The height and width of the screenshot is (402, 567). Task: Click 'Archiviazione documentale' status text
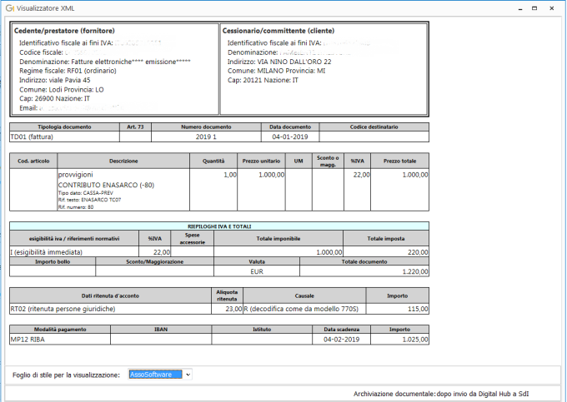coord(441,394)
